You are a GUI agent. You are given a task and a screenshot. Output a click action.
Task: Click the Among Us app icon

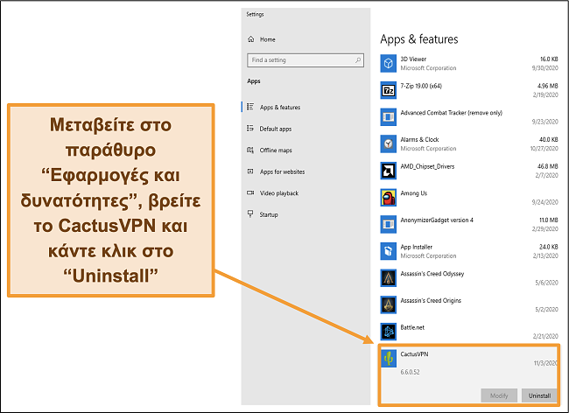click(x=389, y=197)
